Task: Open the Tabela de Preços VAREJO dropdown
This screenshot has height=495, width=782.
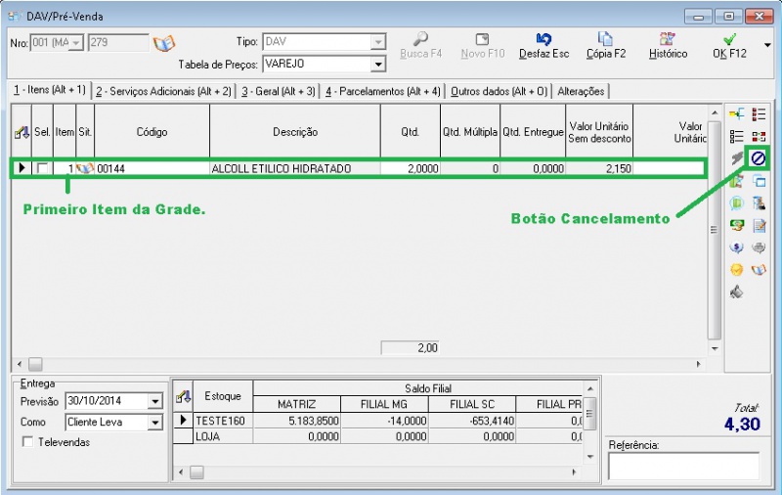Action: pos(378,65)
